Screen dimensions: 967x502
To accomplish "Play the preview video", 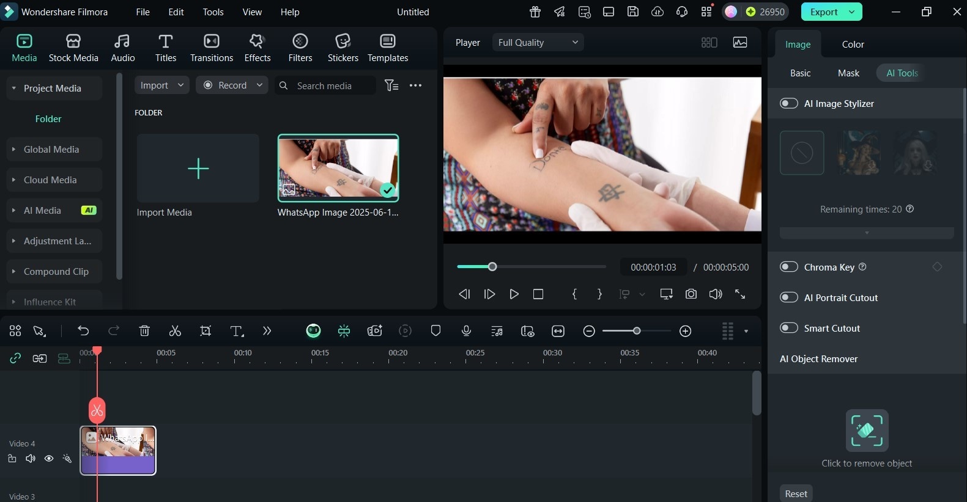I will click(514, 294).
